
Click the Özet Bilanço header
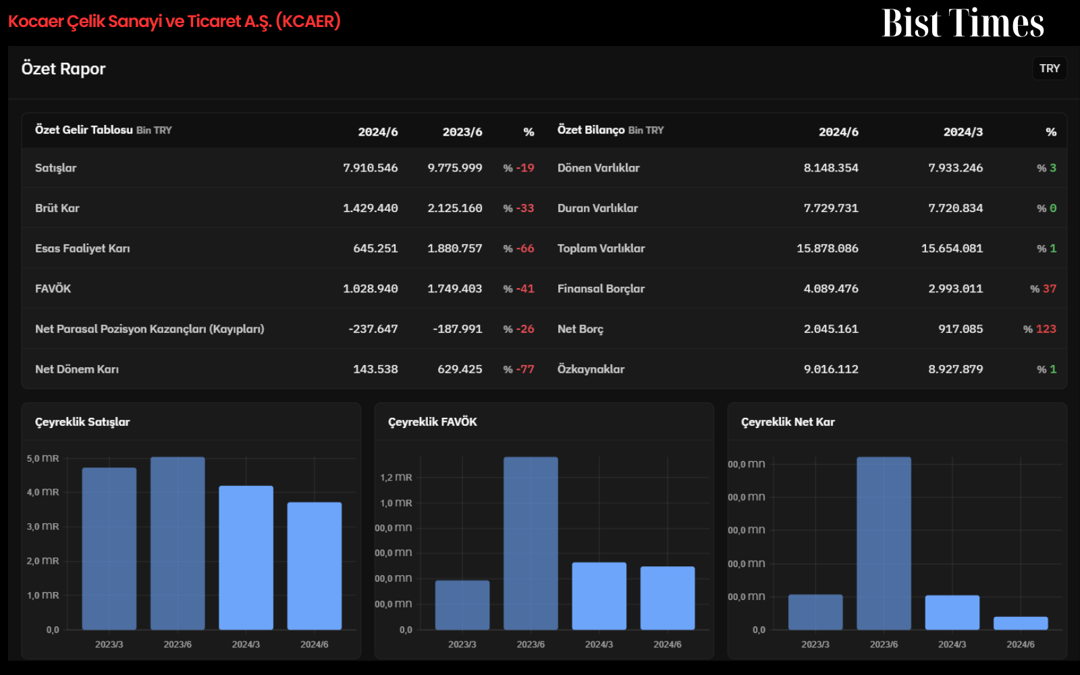pos(610,130)
